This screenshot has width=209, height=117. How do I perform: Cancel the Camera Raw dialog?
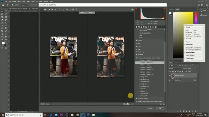click(x=150, y=109)
